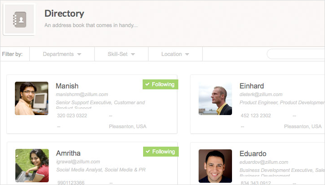Toggle Following status for Manish
This screenshot has width=325, height=185.
(x=160, y=84)
